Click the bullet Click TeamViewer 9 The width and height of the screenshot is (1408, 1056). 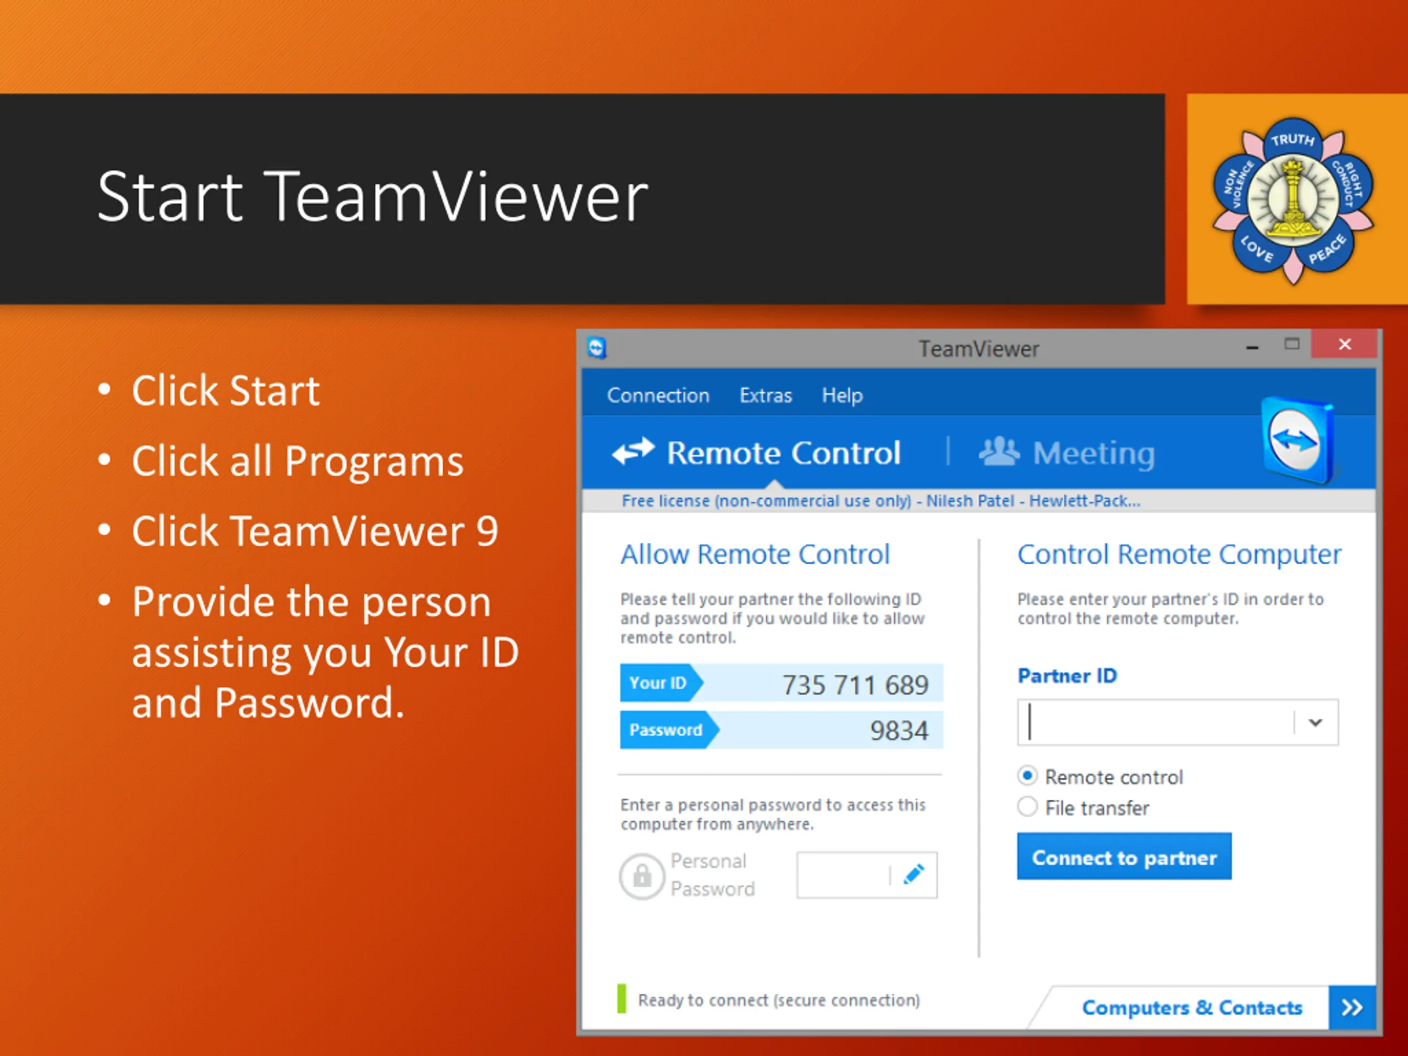[315, 530]
